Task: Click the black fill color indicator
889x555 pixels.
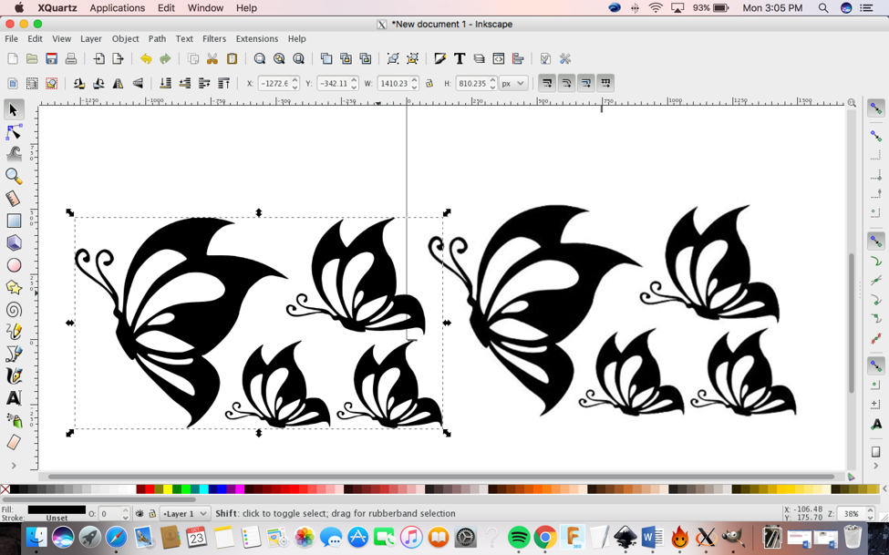Action: (x=57, y=509)
